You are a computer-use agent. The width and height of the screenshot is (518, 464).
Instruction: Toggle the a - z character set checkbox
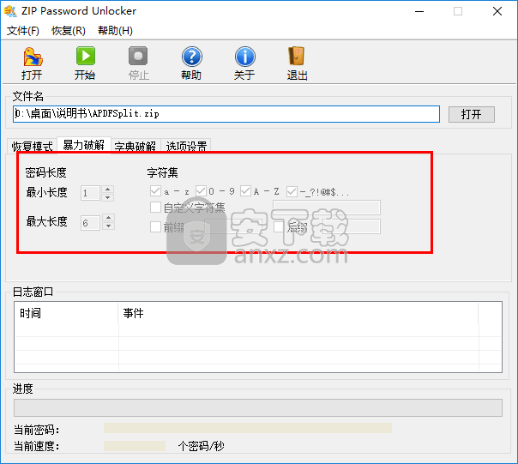tap(155, 190)
